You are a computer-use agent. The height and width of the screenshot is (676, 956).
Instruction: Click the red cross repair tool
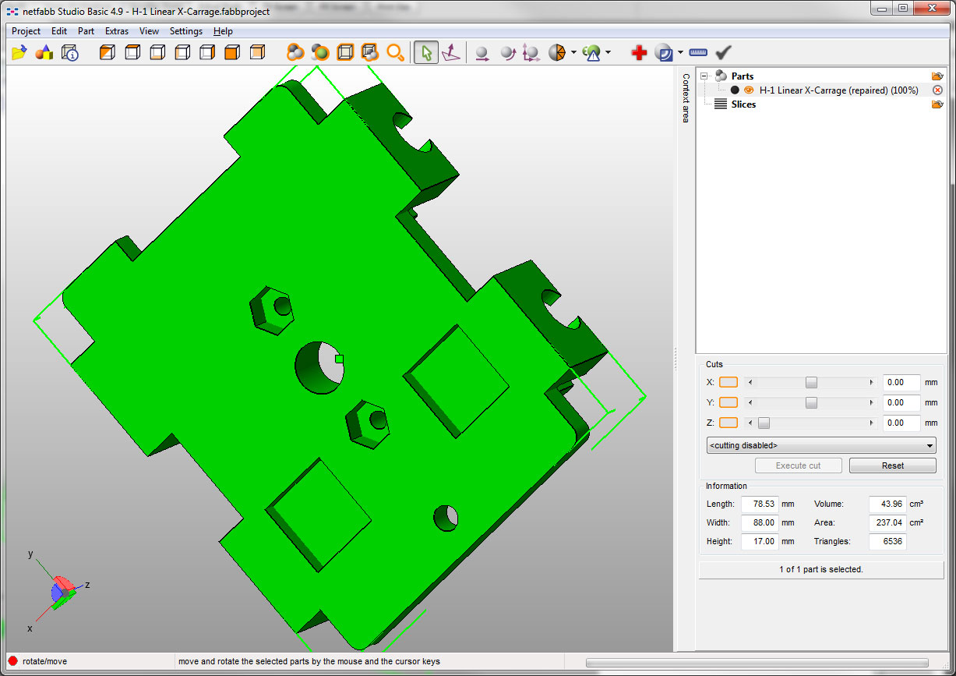639,53
